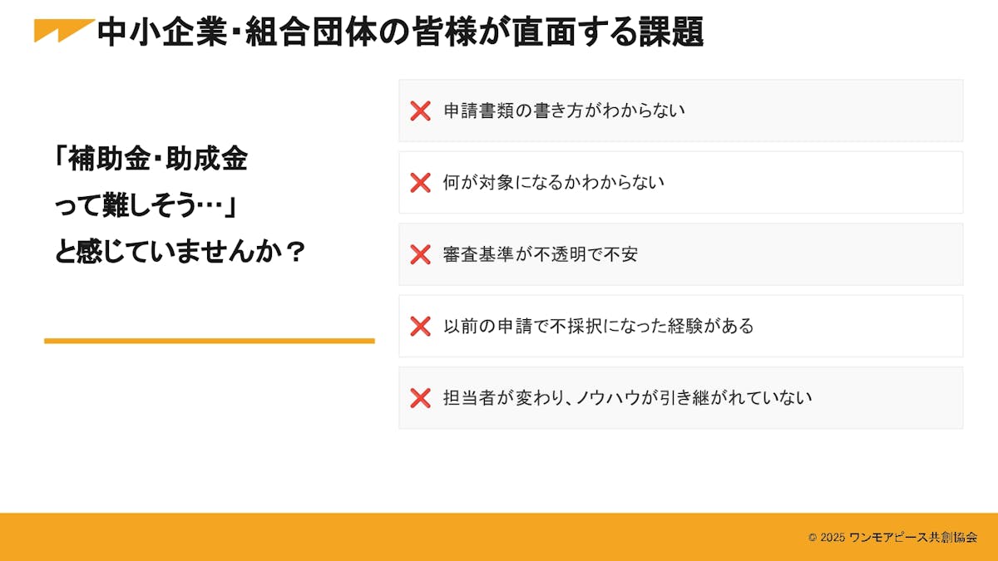Click the red X beside 以前の申請で不採択になった経験がある
Viewport: 998px width, 561px height.
420,327
